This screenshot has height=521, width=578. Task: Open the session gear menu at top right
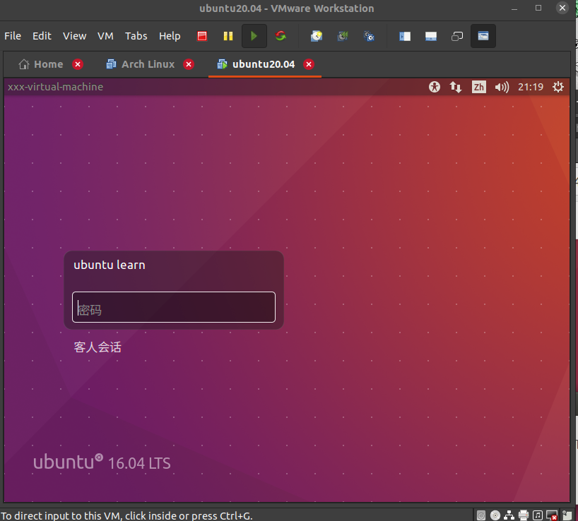pos(558,87)
